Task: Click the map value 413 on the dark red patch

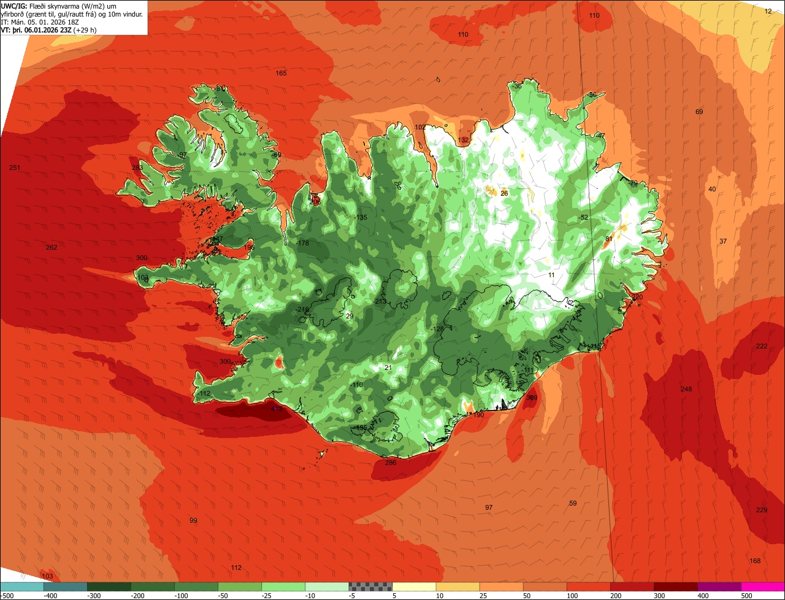Action: click(277, 409)
